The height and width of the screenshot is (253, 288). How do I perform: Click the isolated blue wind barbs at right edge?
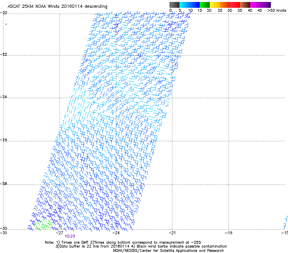pos(286,223)
